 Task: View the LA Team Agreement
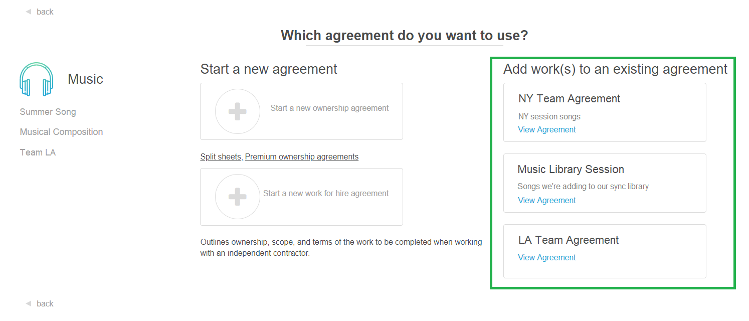[546, 257]
